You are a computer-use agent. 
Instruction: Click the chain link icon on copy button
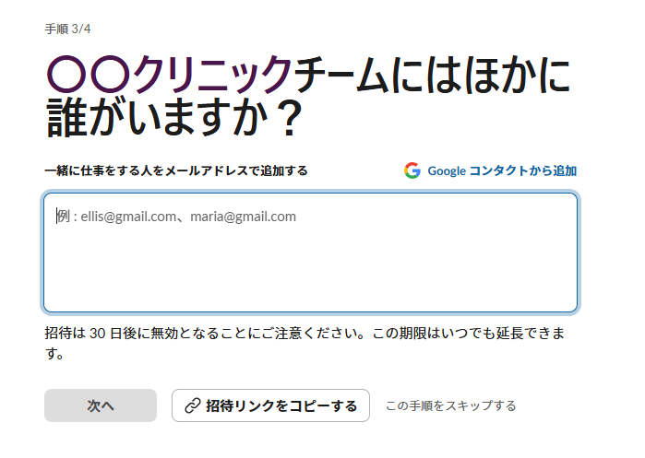[192, 405]
